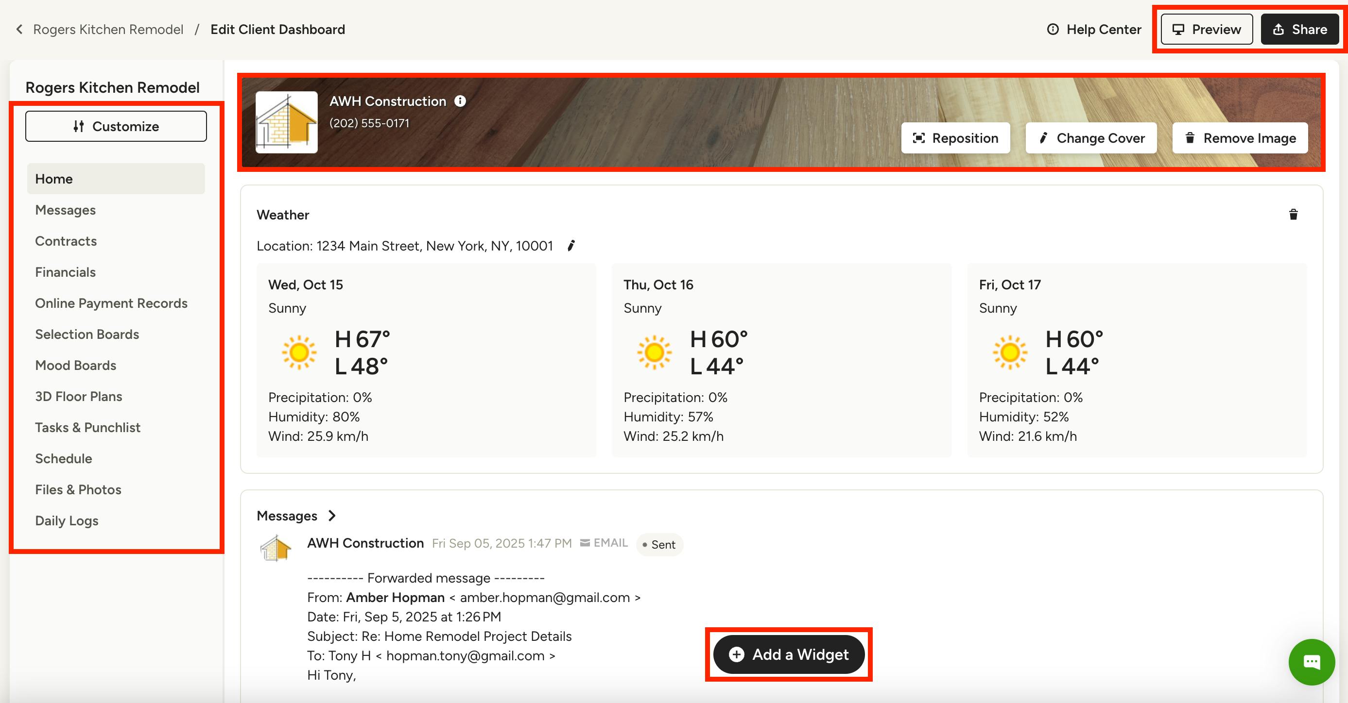The image size is (1348, 703).
Task: Click the AWH Construction company logo
Action: pyautogui.click(x=286, y=122)
